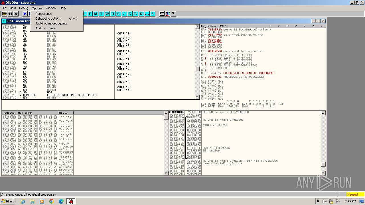365x205 pixels.
Task: Open file with the folder toolbar icon
Action: [x=4, y=14]
